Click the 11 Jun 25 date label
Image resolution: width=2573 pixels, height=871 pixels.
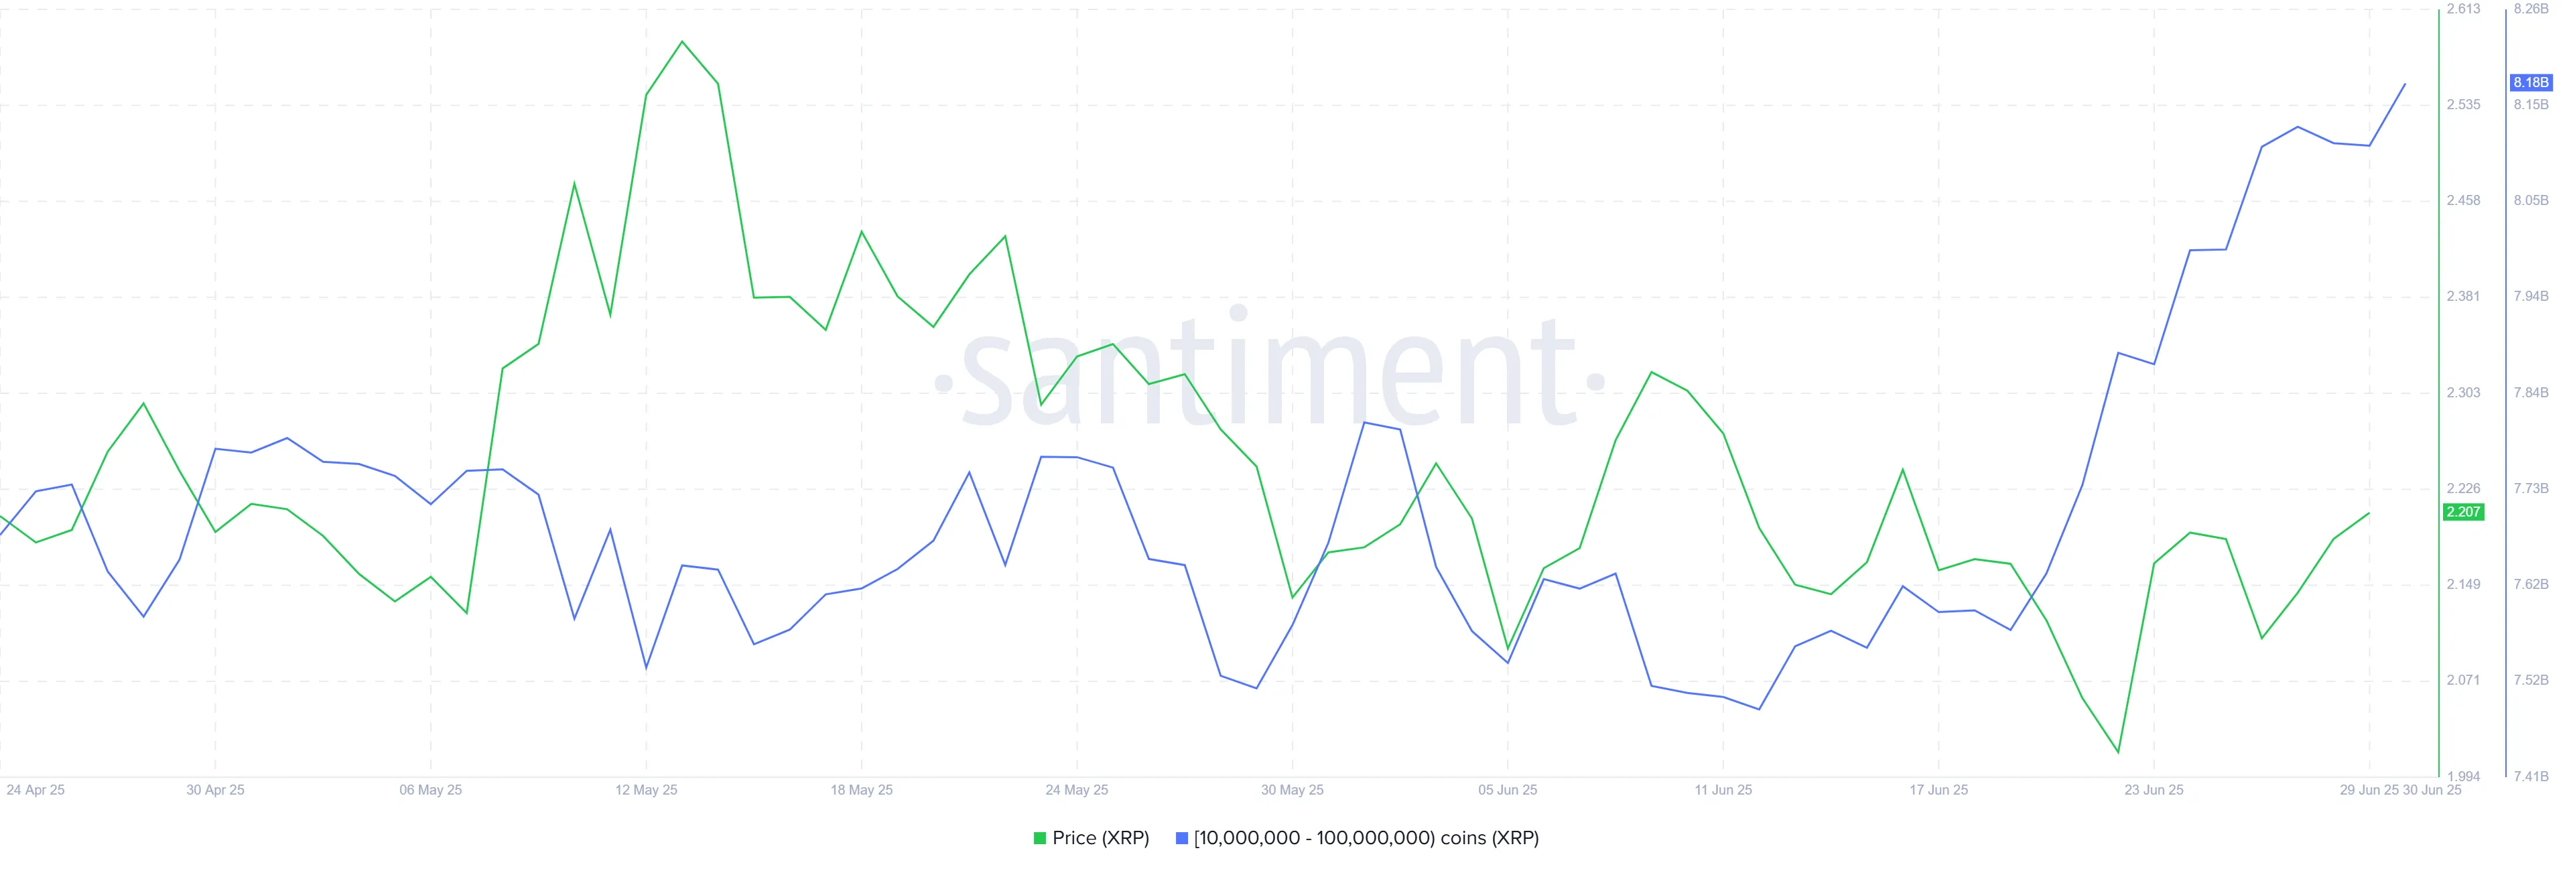coord(1723,790)
